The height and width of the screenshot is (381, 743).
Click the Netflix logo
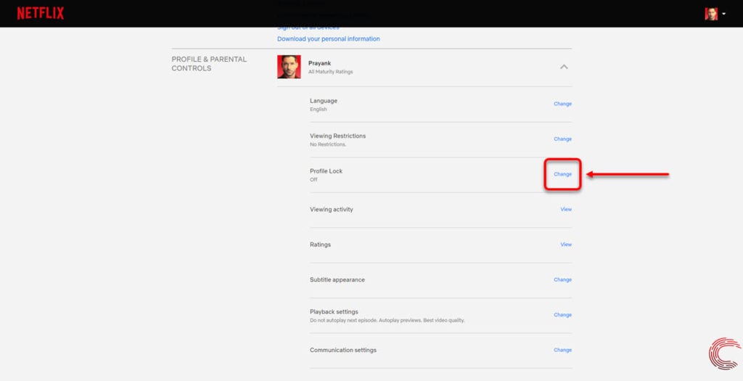(41, 13)
